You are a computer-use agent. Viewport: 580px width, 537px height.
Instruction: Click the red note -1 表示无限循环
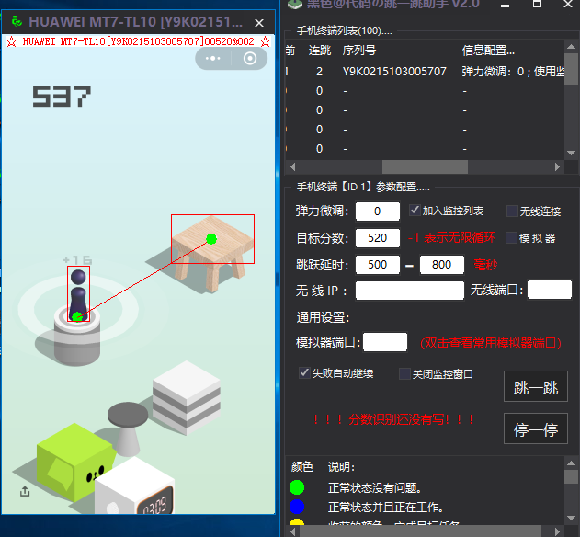tap(451, 237)
